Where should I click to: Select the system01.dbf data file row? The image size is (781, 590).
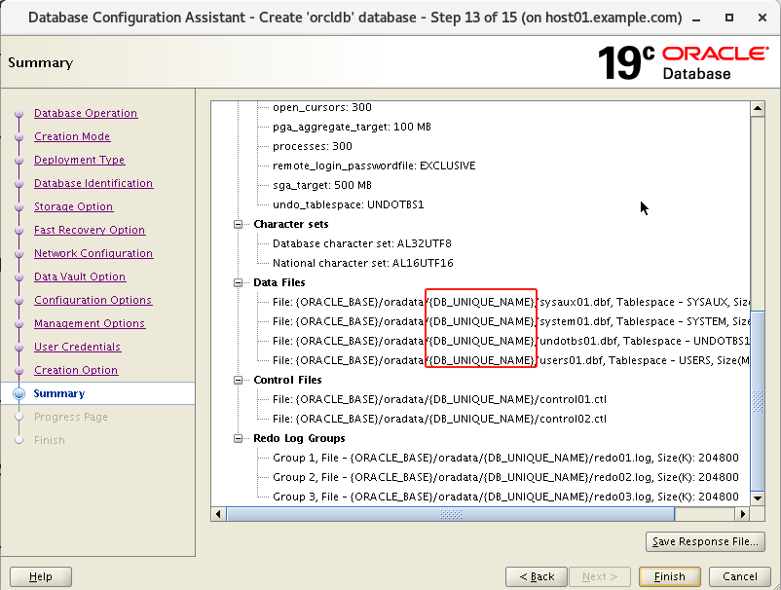[510, 321]
